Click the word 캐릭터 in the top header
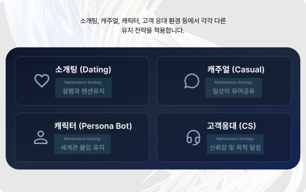Viewport: 306px width, 192px height. (131, 21)
